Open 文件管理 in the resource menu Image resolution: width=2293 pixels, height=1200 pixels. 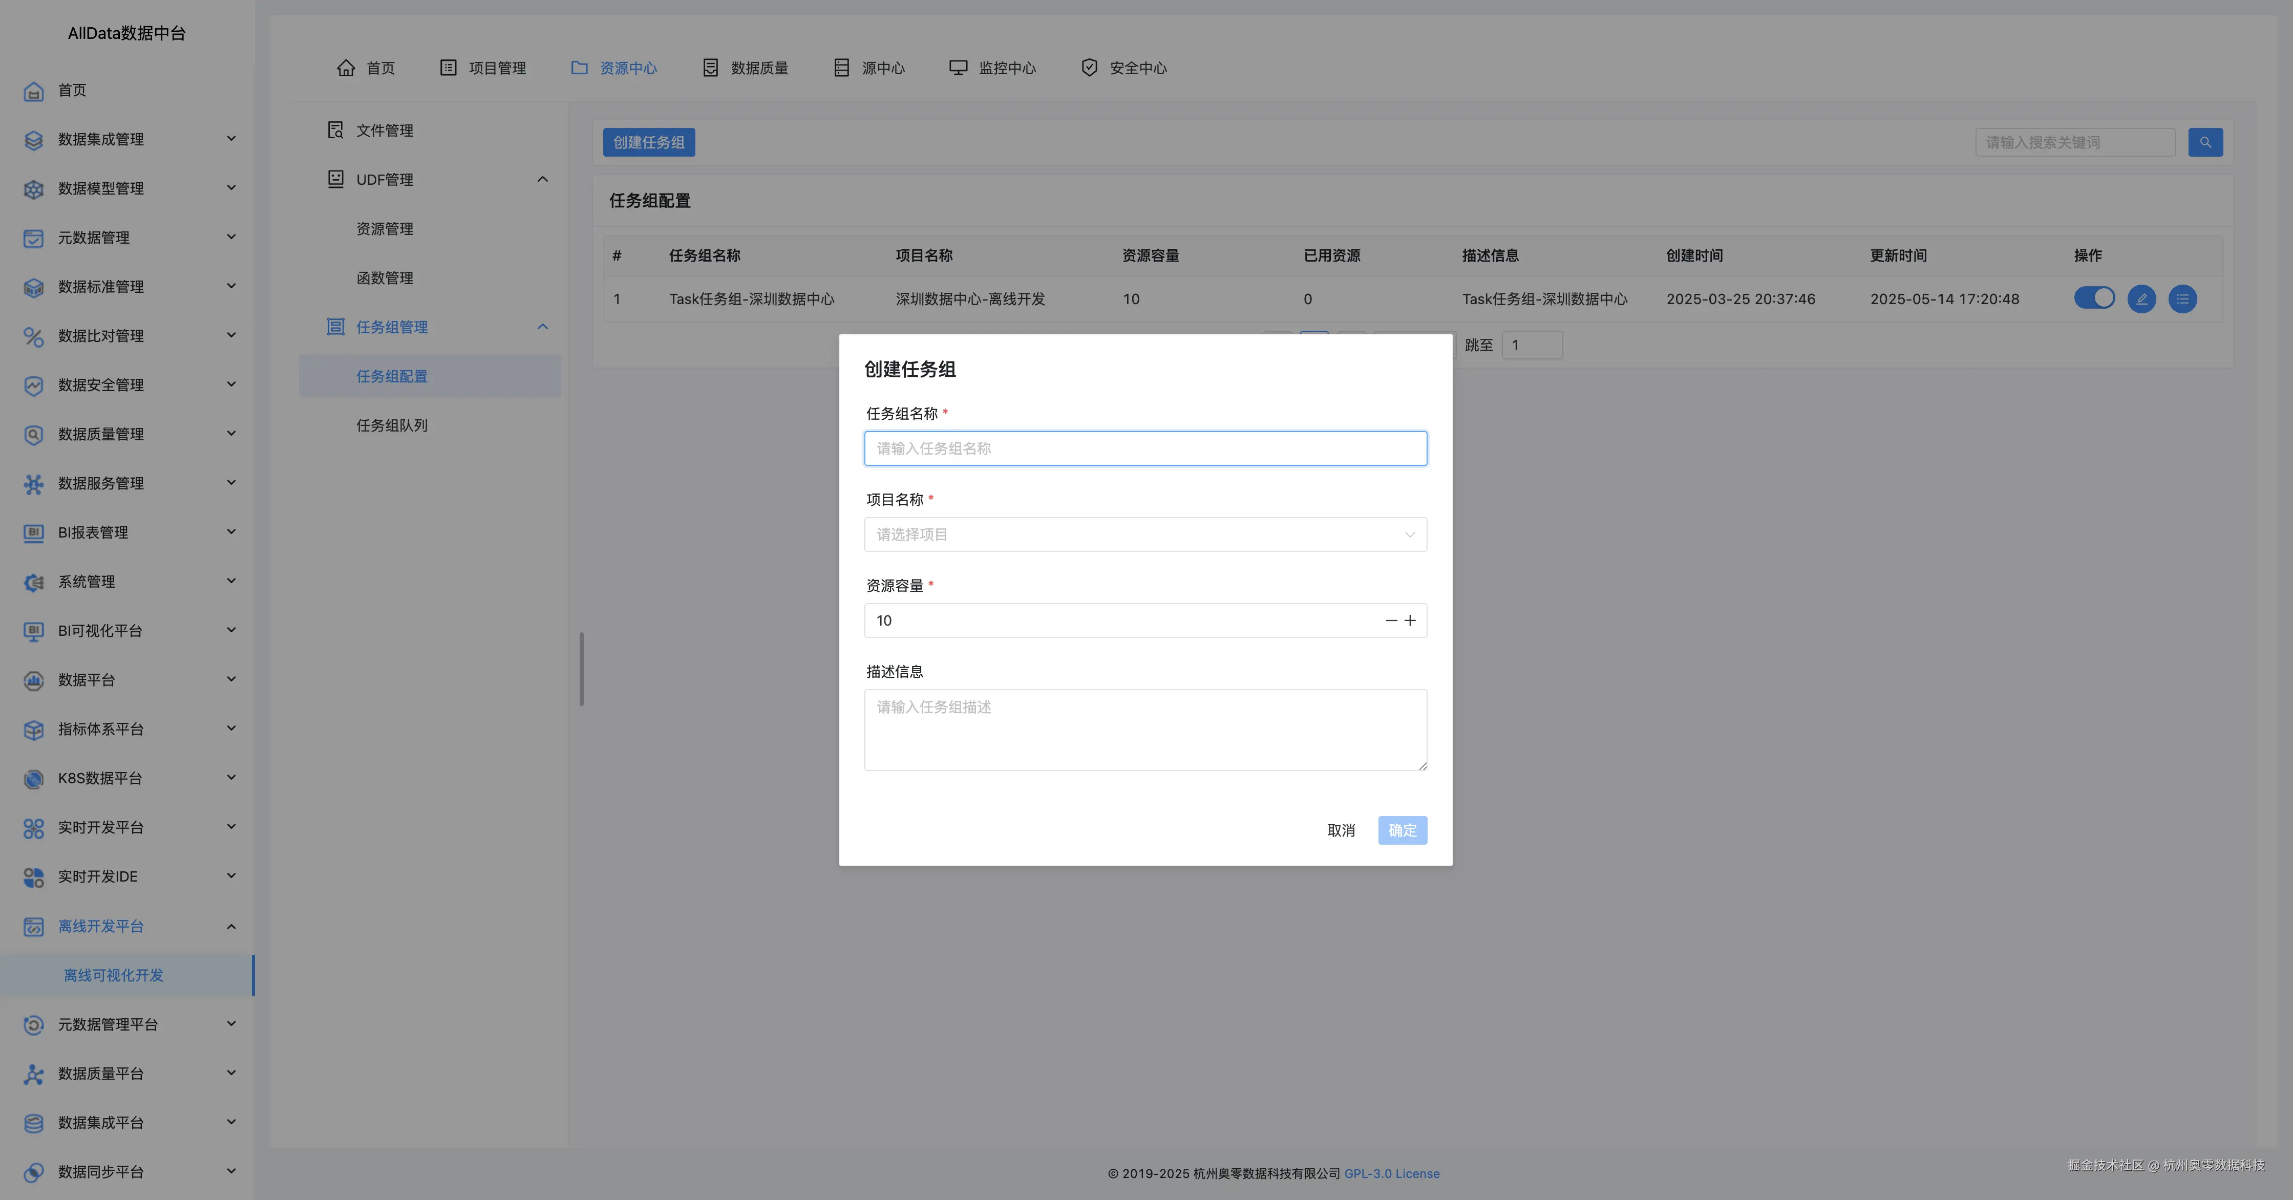point(385,131)
